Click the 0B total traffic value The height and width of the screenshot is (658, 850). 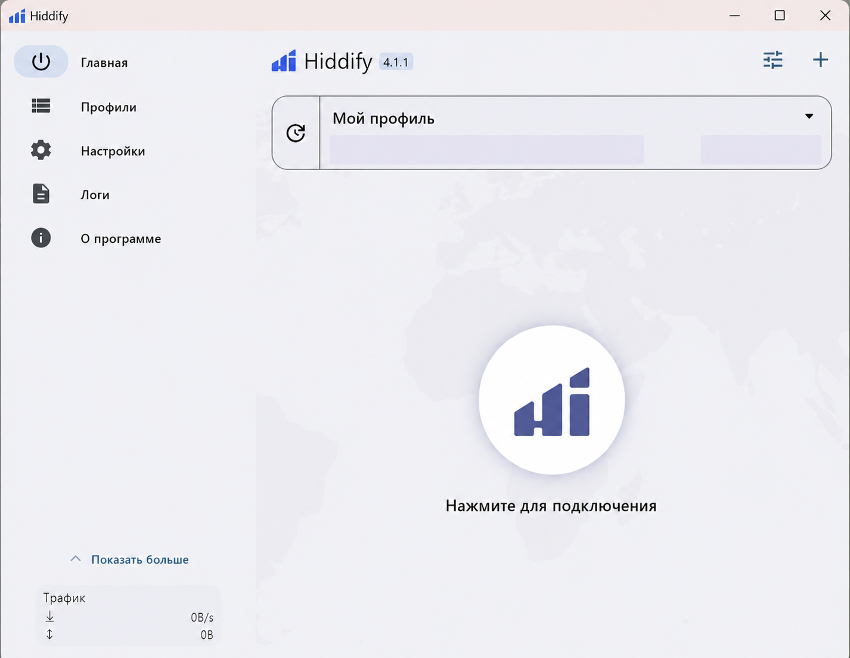tap(207, 635)
